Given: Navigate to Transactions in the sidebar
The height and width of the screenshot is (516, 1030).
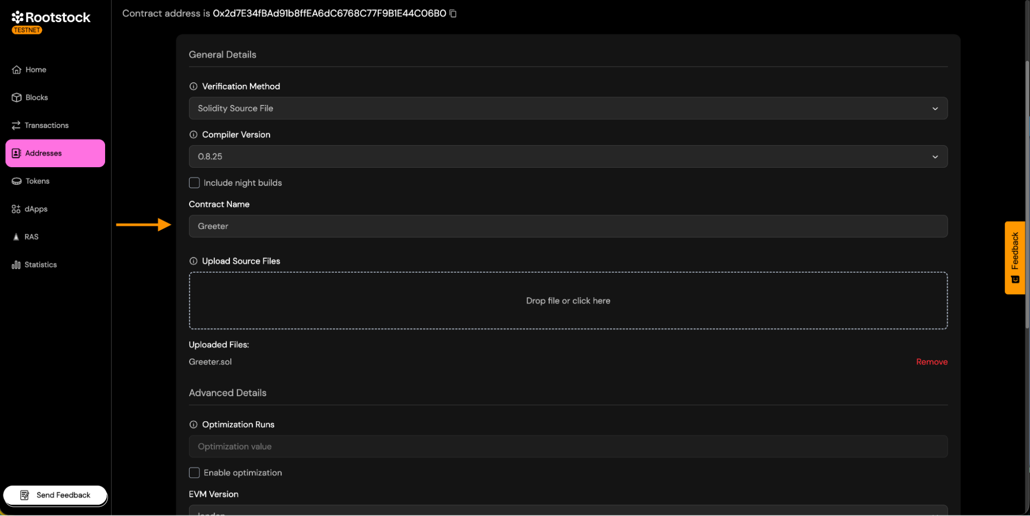Looking at the screenshot, I should 46,126.
